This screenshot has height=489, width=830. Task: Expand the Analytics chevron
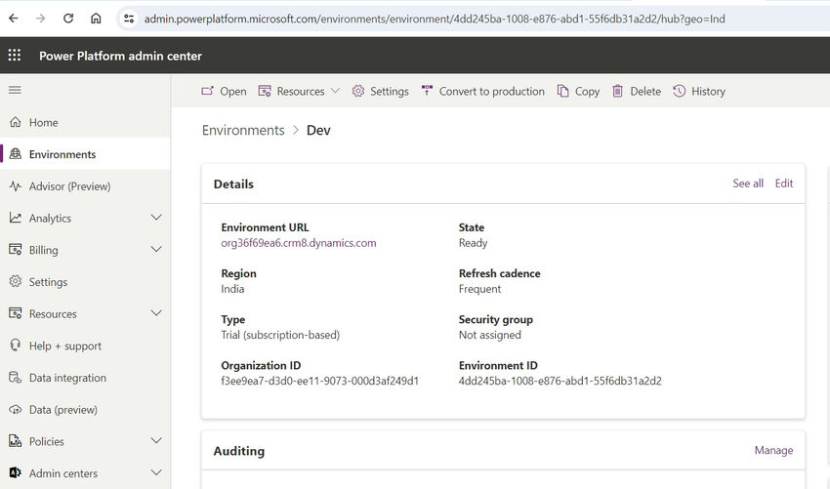156,218
